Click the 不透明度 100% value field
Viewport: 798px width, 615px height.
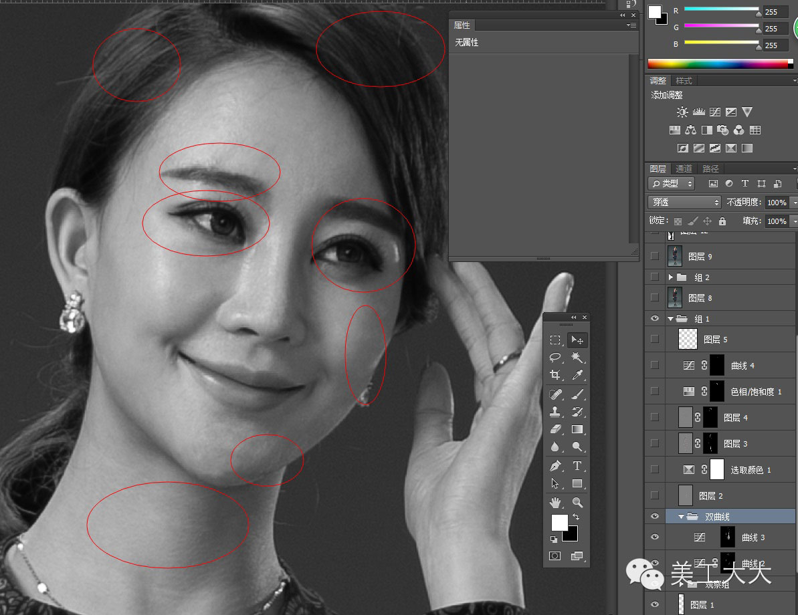pyautogui.click(x=777, y=203)
